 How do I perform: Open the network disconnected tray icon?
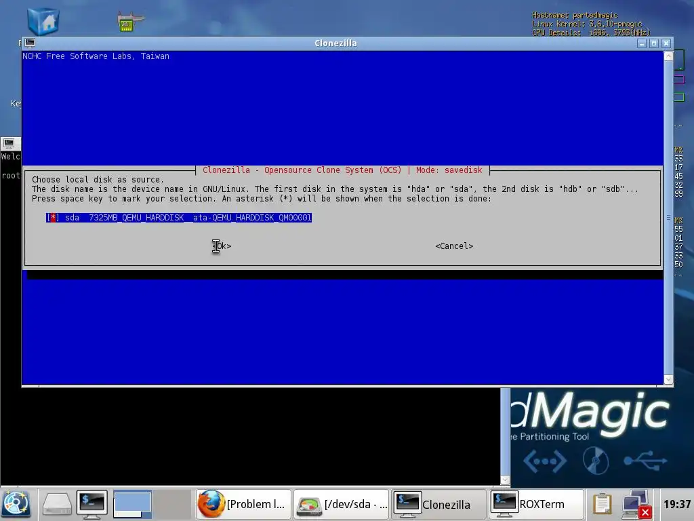[636, 504]
